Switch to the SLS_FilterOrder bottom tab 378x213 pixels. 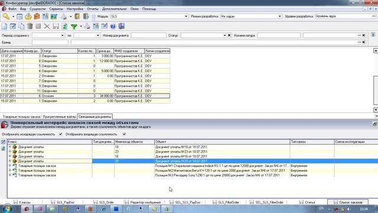(226, 202)
